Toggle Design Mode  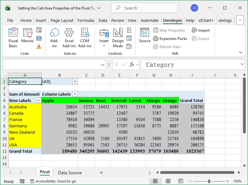point(118,38)
